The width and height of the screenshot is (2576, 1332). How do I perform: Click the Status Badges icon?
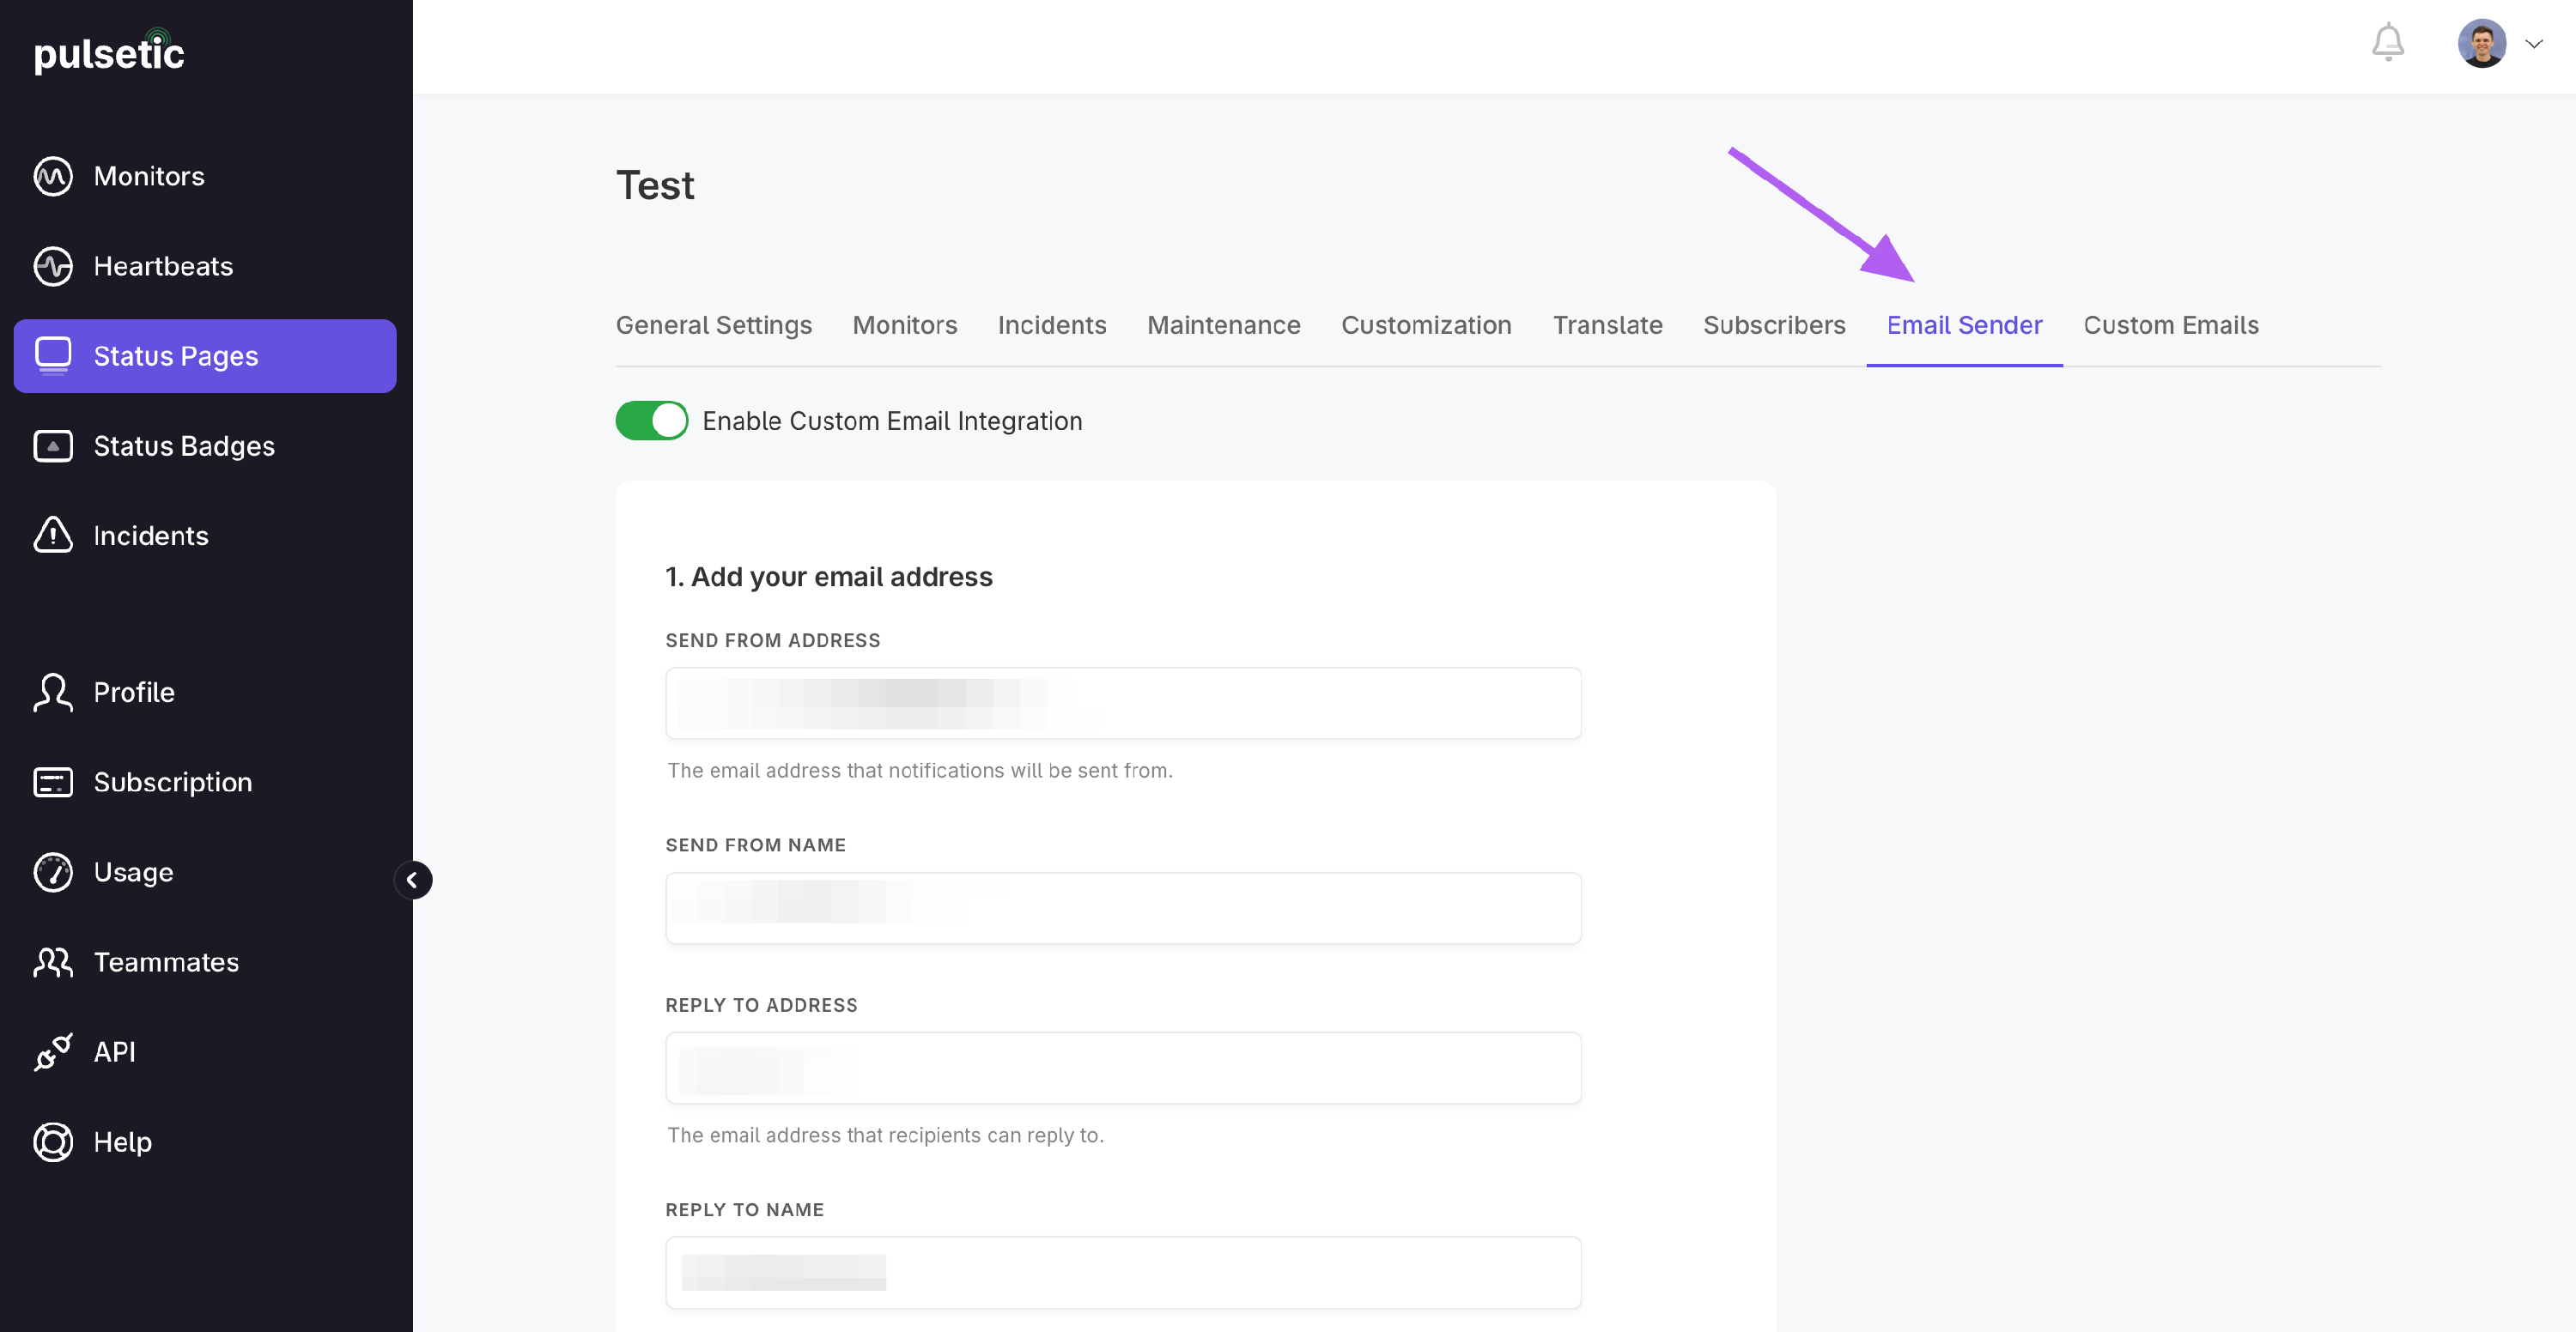53,445
